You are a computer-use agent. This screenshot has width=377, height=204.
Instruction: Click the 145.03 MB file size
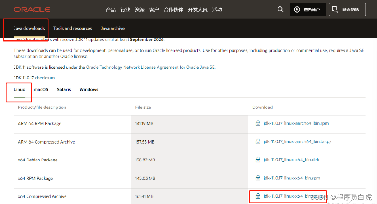(145, 178)
